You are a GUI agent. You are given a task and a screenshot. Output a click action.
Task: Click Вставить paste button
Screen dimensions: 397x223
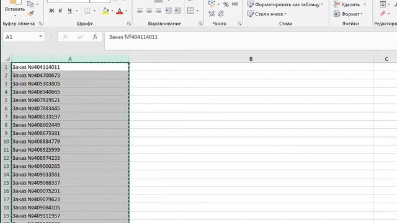(x=15, y=9)
